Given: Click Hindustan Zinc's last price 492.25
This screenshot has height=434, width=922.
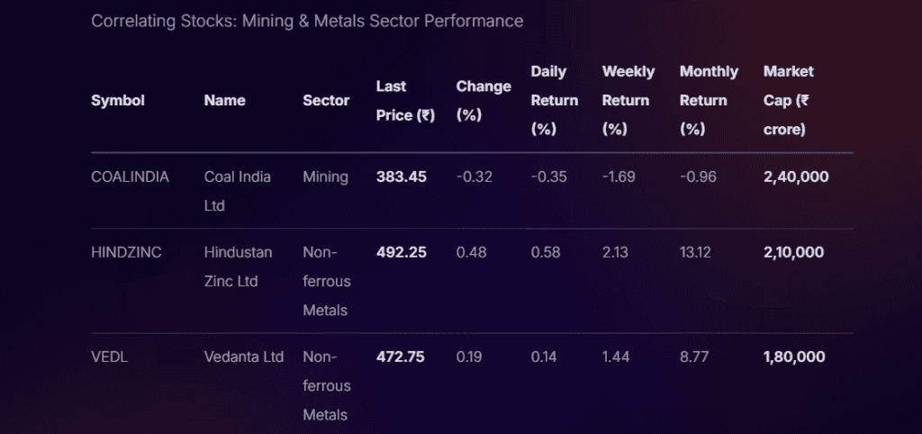Looking at the screenshot, I should (x=402, y=252).
